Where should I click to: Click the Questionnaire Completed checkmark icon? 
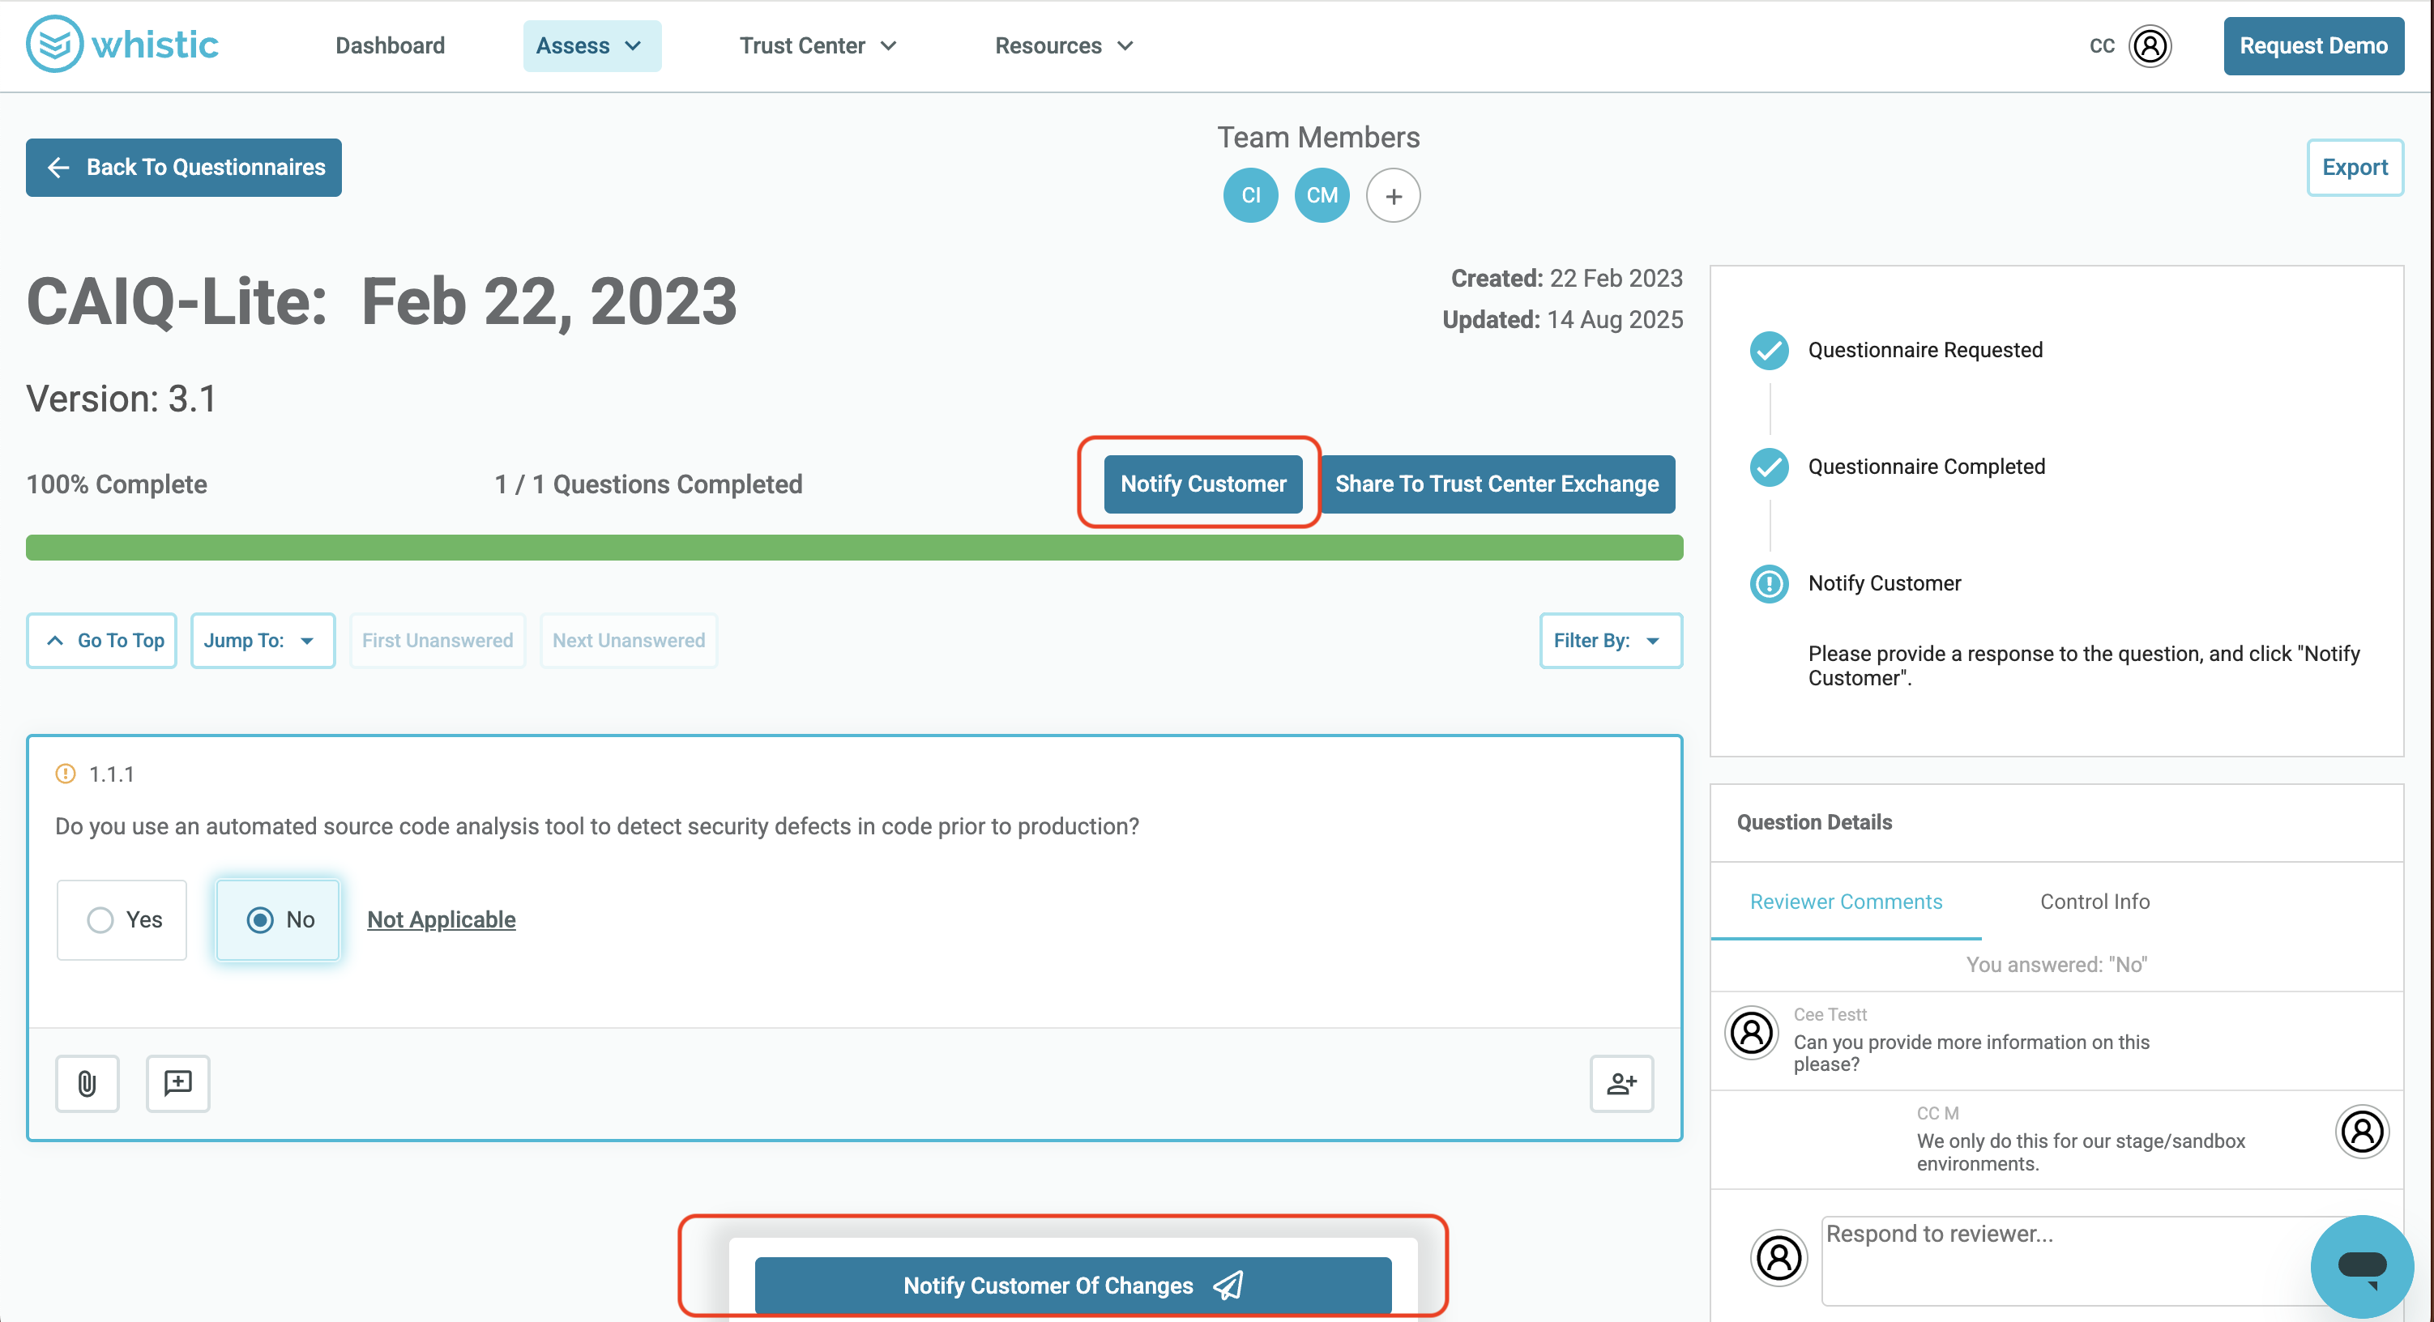point(1769,467)
